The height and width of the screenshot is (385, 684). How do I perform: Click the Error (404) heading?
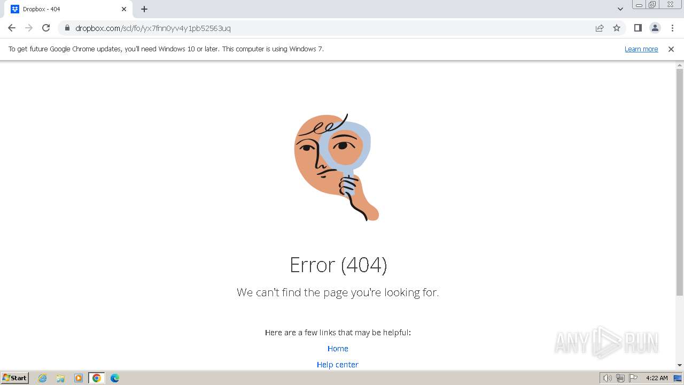(x=338, y=265)
